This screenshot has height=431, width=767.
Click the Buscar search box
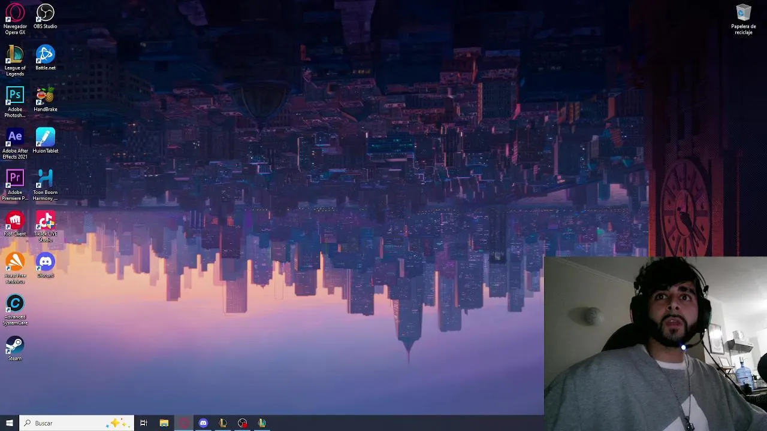(x=76, y=423)
